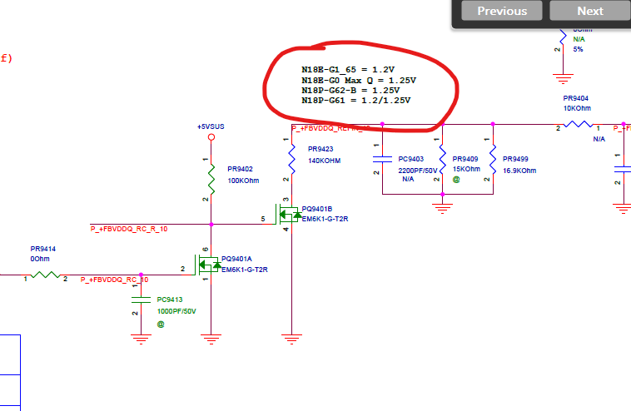This screenshot has width=631, height=411.
Task: Select the PQ9401B MOSFET symbol
Action: point(289,215)
